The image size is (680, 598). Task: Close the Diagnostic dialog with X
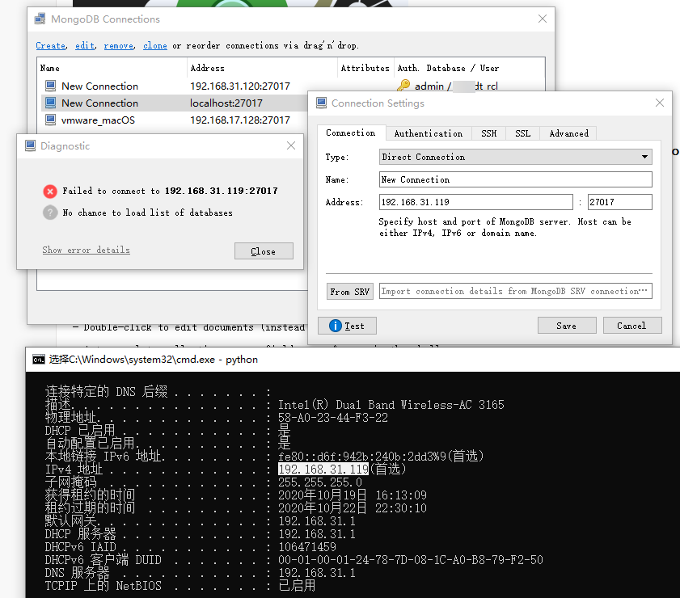291,145
